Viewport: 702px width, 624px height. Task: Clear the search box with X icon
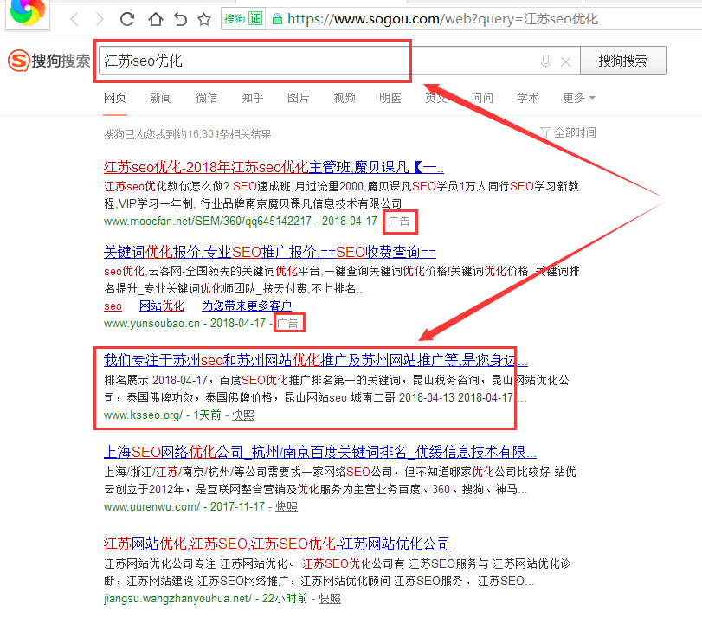click(565, 61)
